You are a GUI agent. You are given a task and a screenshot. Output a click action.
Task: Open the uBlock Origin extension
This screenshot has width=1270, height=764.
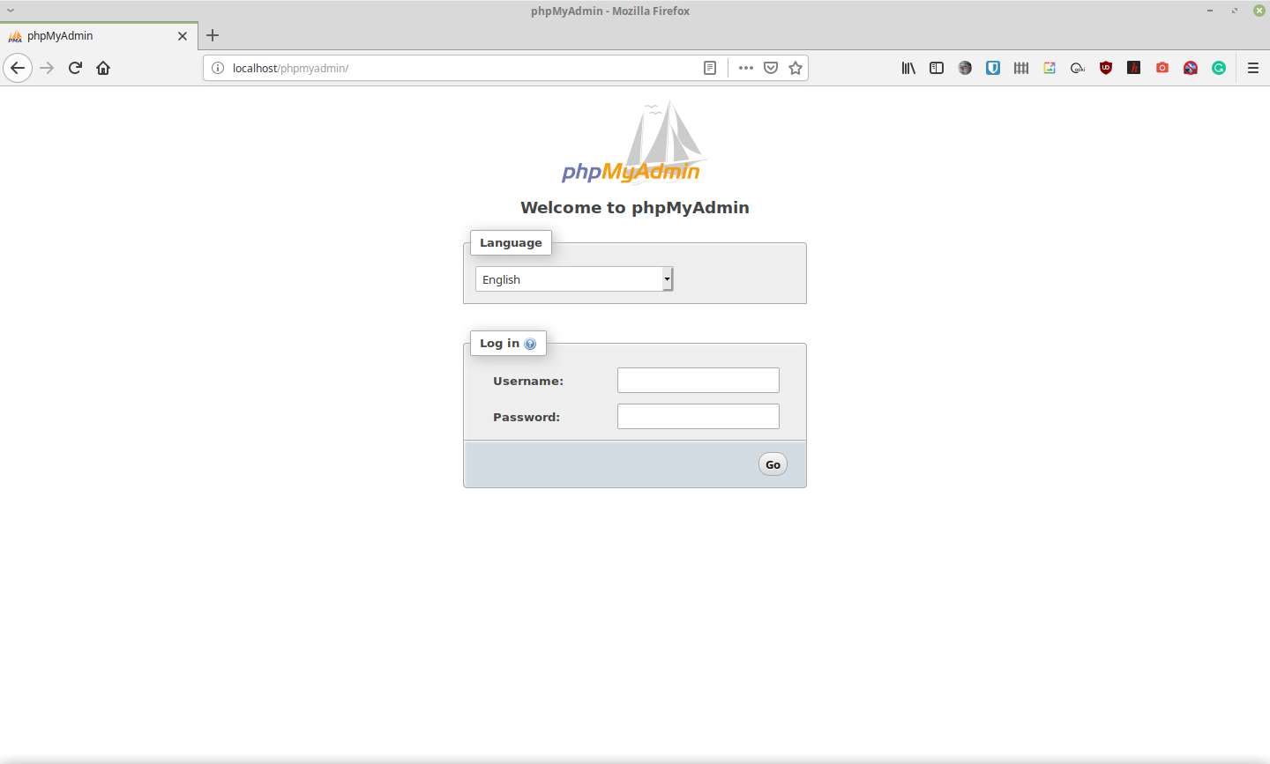pos(1106,68)
